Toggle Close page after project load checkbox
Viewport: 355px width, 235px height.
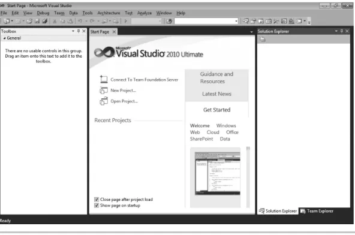97,199
